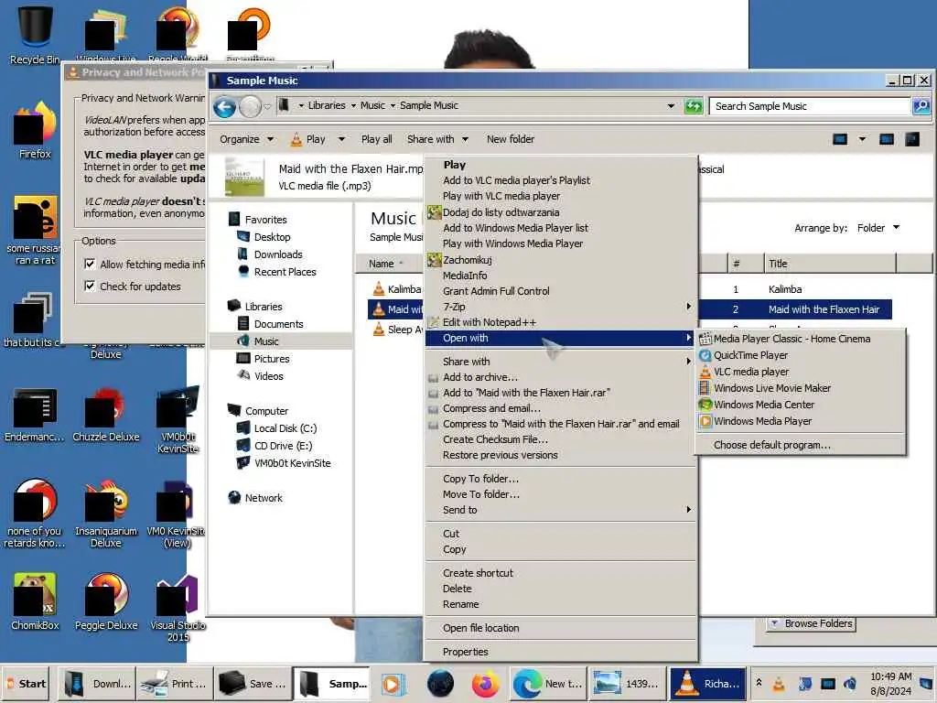Open Organize dropdown menu

coord(246,139)
